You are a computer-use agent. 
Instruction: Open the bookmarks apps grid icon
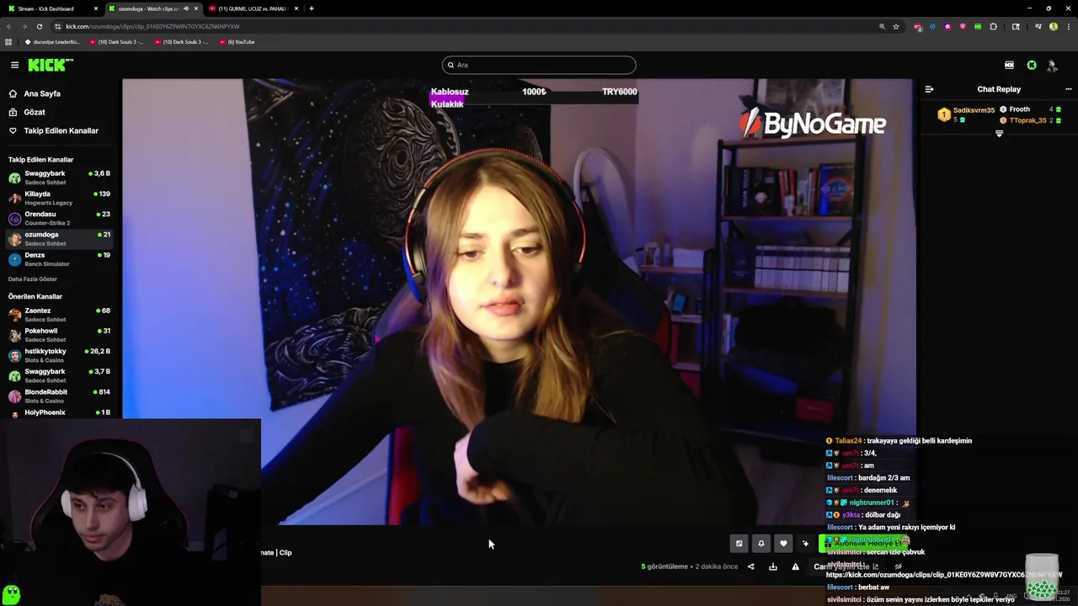coord(8,41)
